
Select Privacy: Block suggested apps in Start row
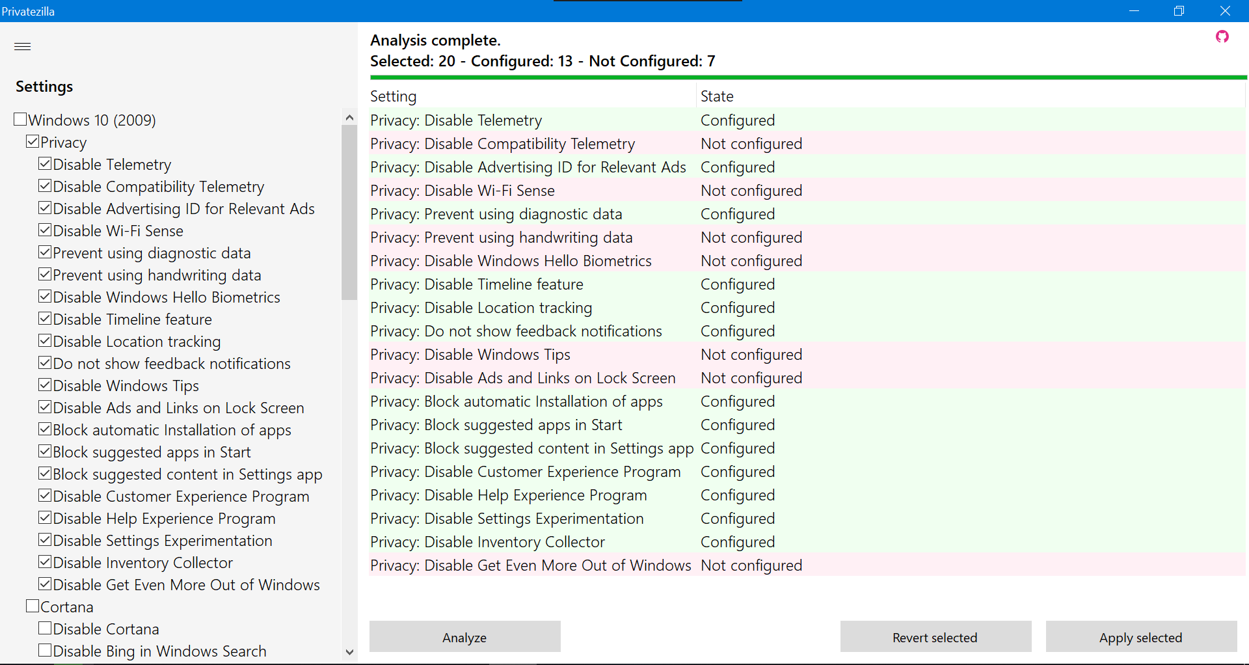click(807, 425)
